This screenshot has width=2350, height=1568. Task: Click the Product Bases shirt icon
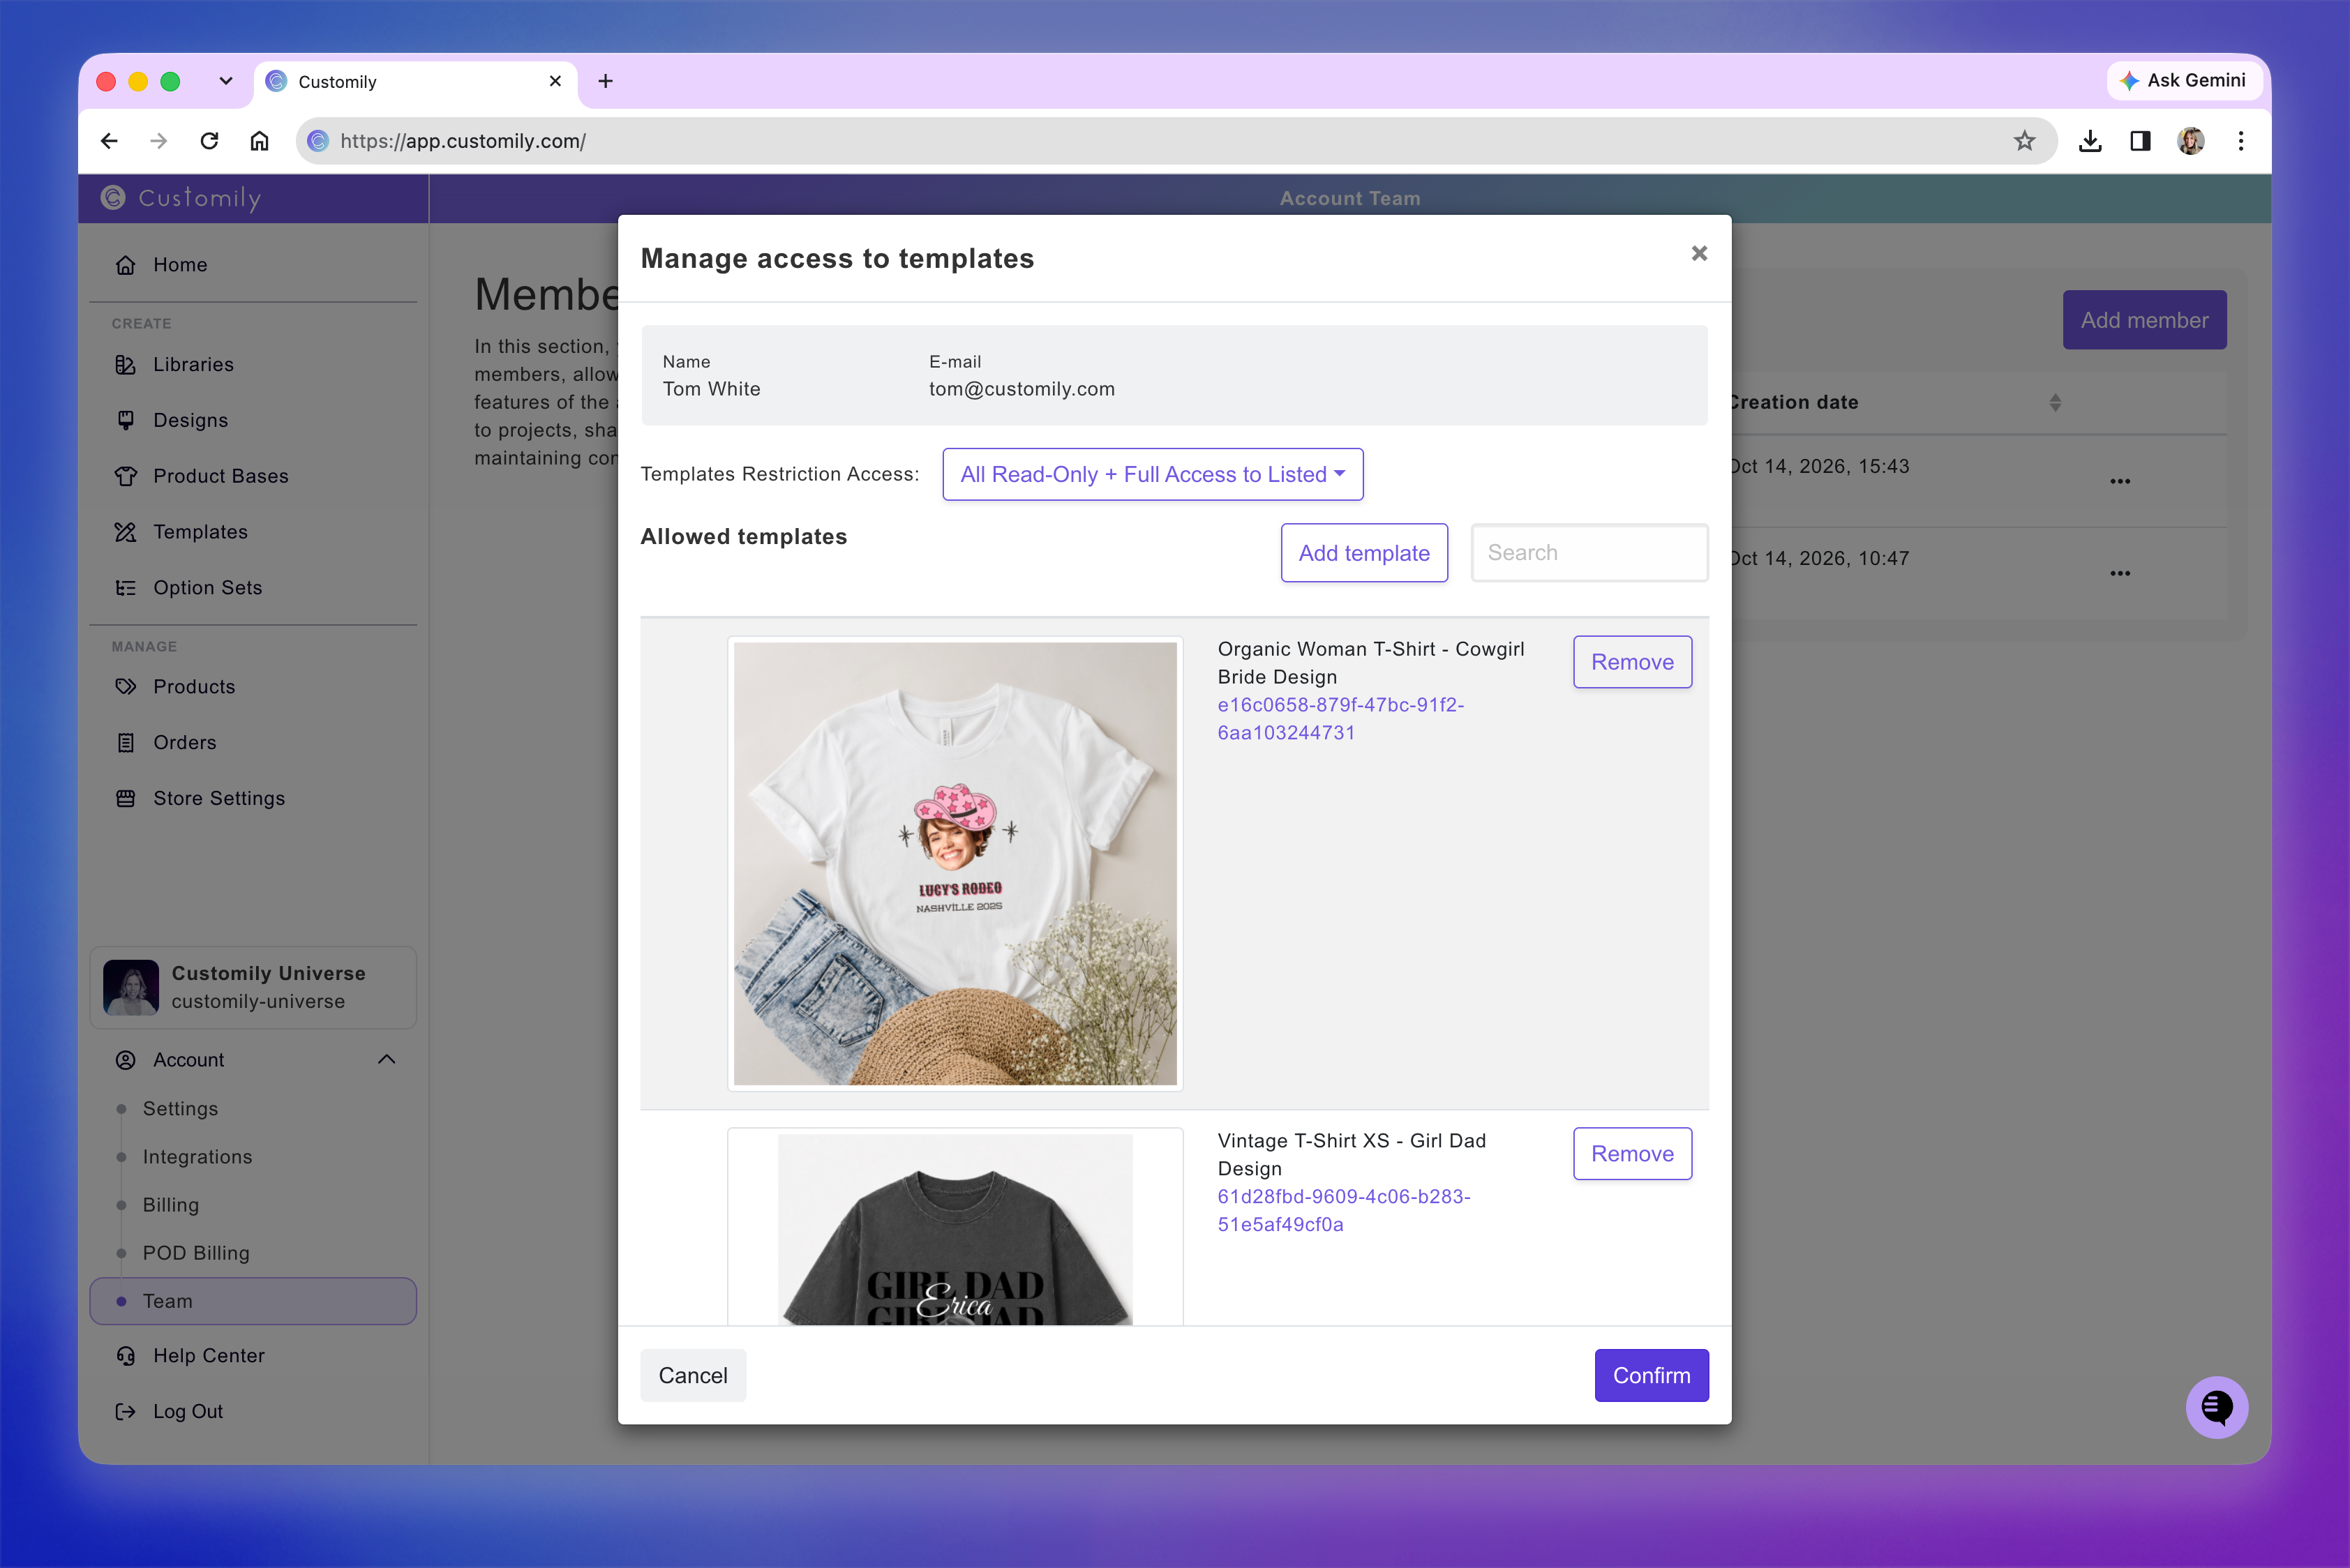(x=125, y=477)
